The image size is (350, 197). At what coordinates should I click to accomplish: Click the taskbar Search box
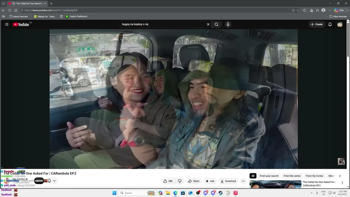click(138, 193)
